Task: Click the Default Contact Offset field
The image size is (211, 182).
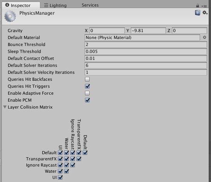Action: click(x=146, y=58)
